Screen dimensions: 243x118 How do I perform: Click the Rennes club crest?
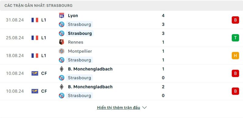(x=62, y=42)
